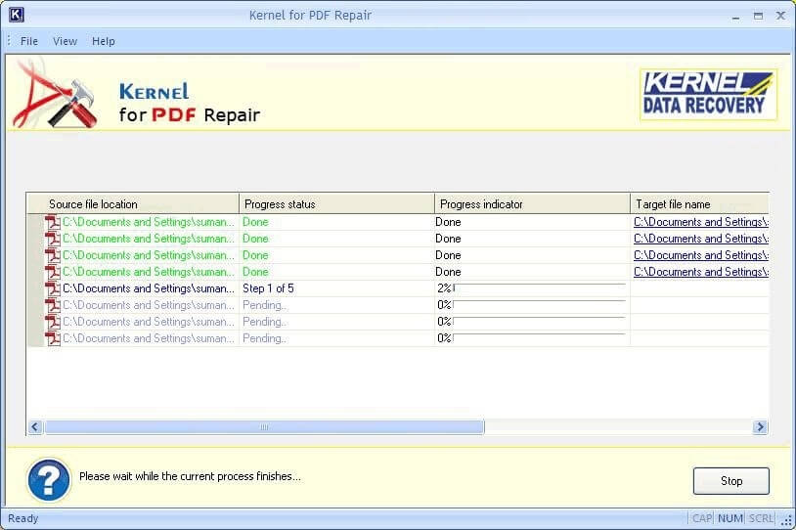
Task: Click the SCRL indicator in the status bar
Action: [x=761, y=518]
